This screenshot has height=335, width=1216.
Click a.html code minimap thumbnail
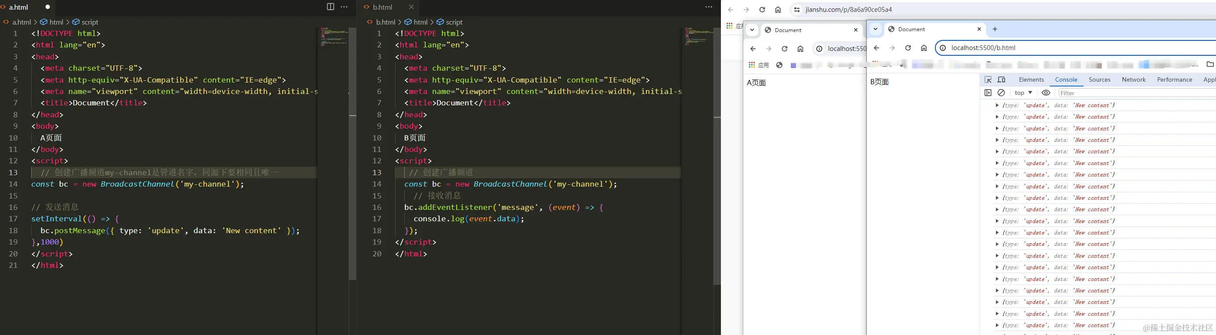click(334, 36)
